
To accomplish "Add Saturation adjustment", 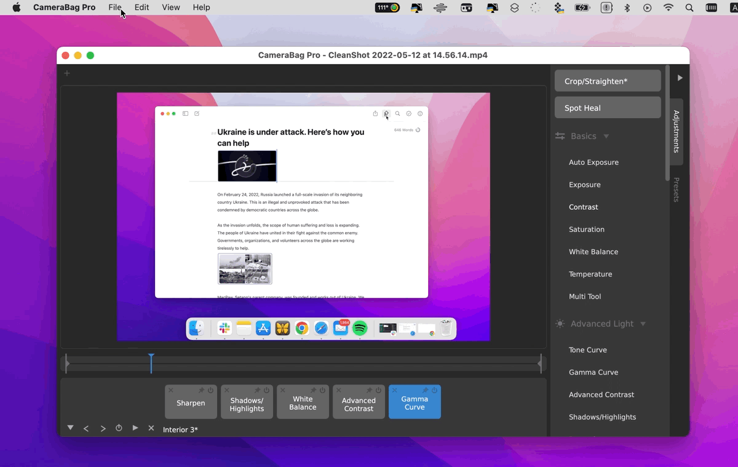I will click(x=586, y=230).
